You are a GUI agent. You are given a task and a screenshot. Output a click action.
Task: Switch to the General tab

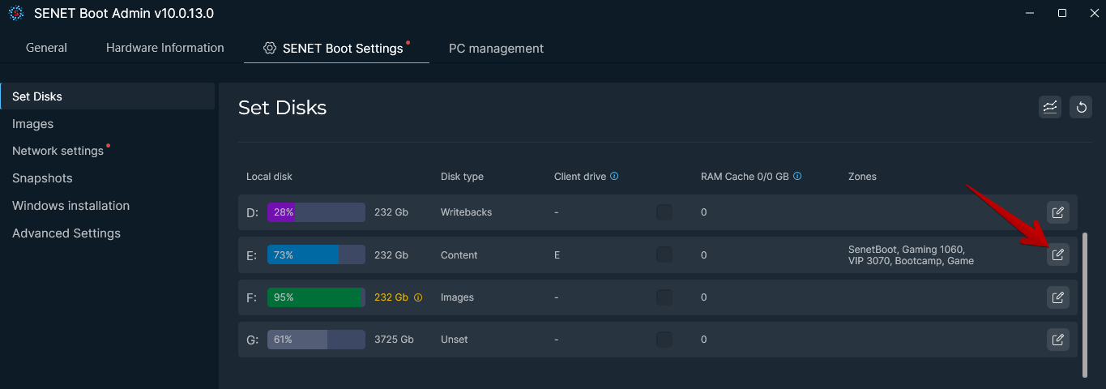pyautogui.click(x=46, y=48)
